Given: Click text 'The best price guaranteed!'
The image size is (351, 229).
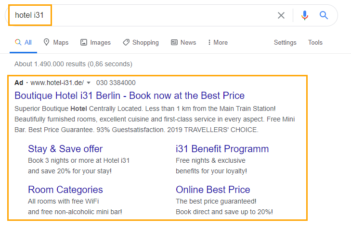Looking at the screenshot, I should click(216, 201).
